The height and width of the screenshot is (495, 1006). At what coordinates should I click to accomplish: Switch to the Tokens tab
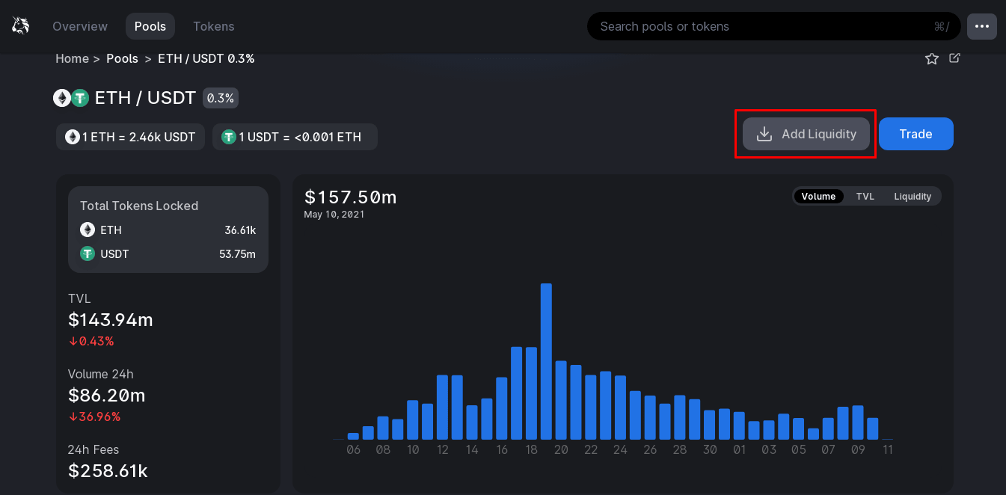point(214,26)
